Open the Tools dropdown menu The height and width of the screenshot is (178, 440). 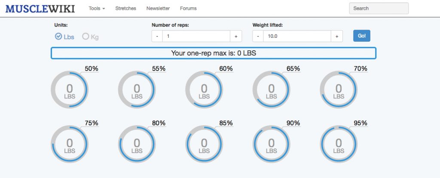97,8
